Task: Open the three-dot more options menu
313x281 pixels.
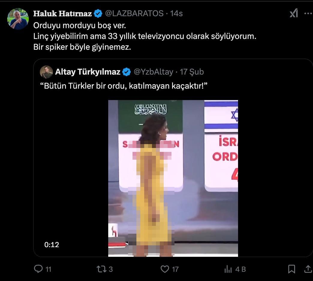Action: (x=309, y=13)
